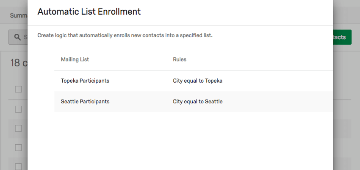
Task: Click the green contacts button behind dialog
Action: point(342,37)
